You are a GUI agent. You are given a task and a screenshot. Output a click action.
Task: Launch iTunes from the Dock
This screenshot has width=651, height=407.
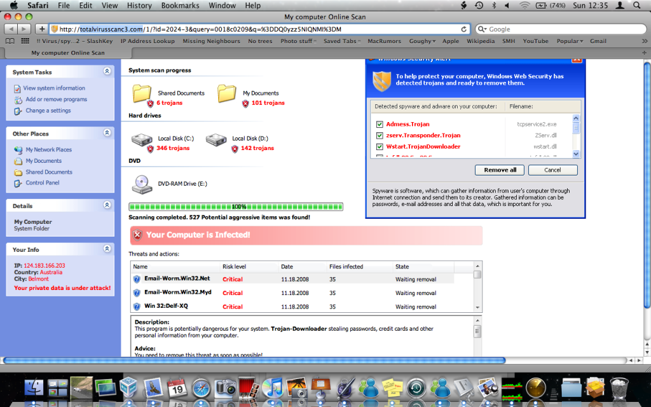(x=272, y=389)
